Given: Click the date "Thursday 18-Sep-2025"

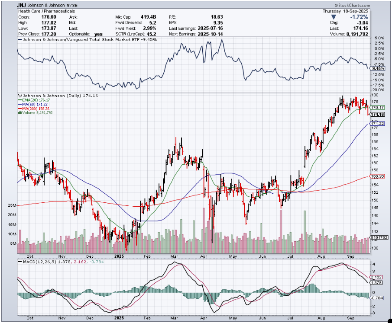Looking at the screenshot, I should point(345,11).
